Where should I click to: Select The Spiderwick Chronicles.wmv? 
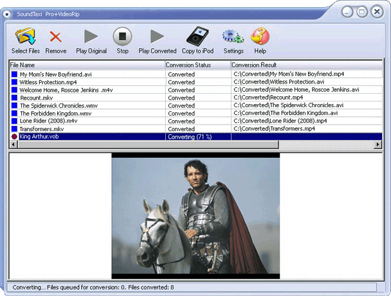click(59, 105)
